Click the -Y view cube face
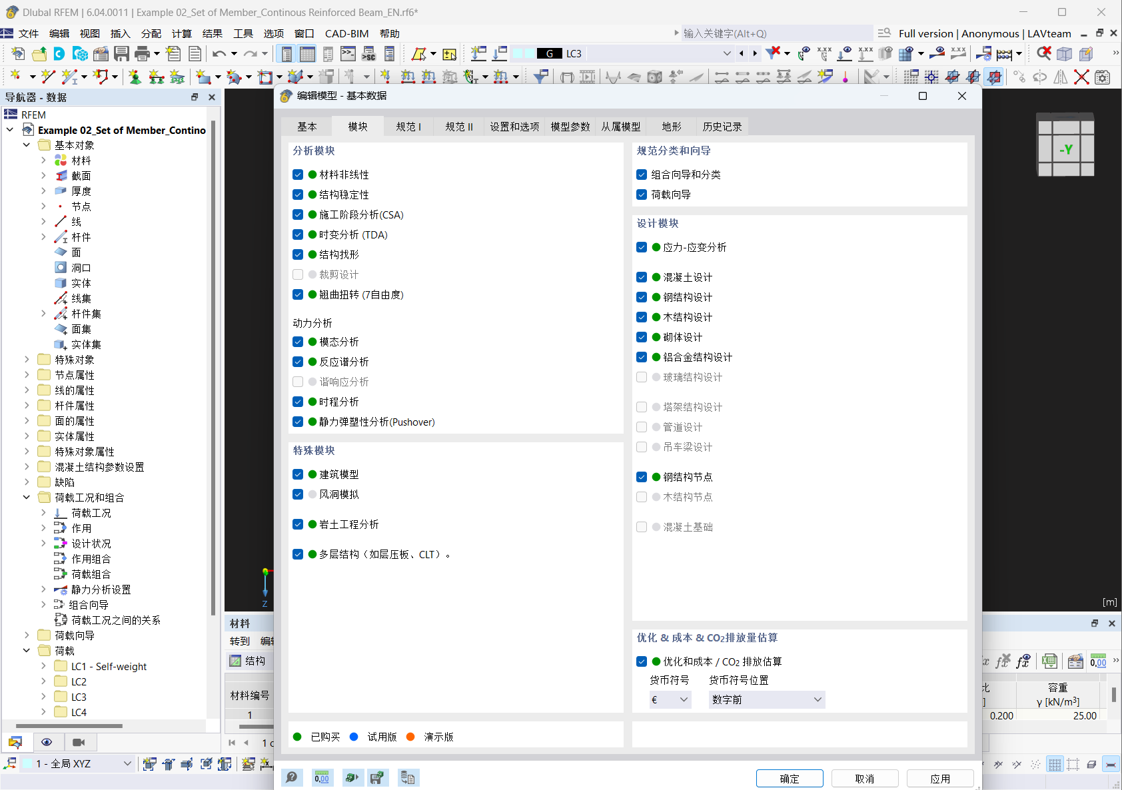Screen dimensions: 1122x790 coord(1066,150)
